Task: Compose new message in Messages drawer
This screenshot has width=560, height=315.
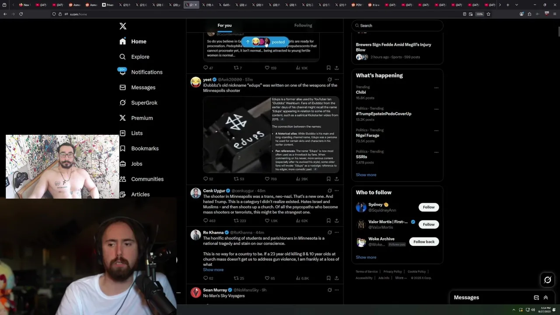Action: [536, 297]
